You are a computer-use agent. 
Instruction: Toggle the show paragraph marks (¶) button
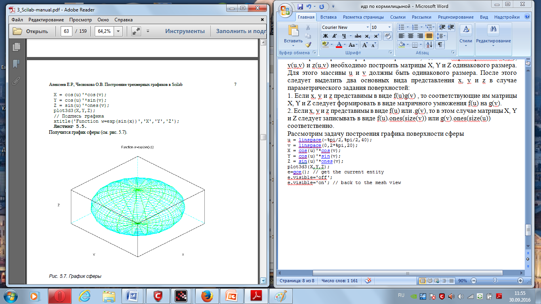click(440, 45)
